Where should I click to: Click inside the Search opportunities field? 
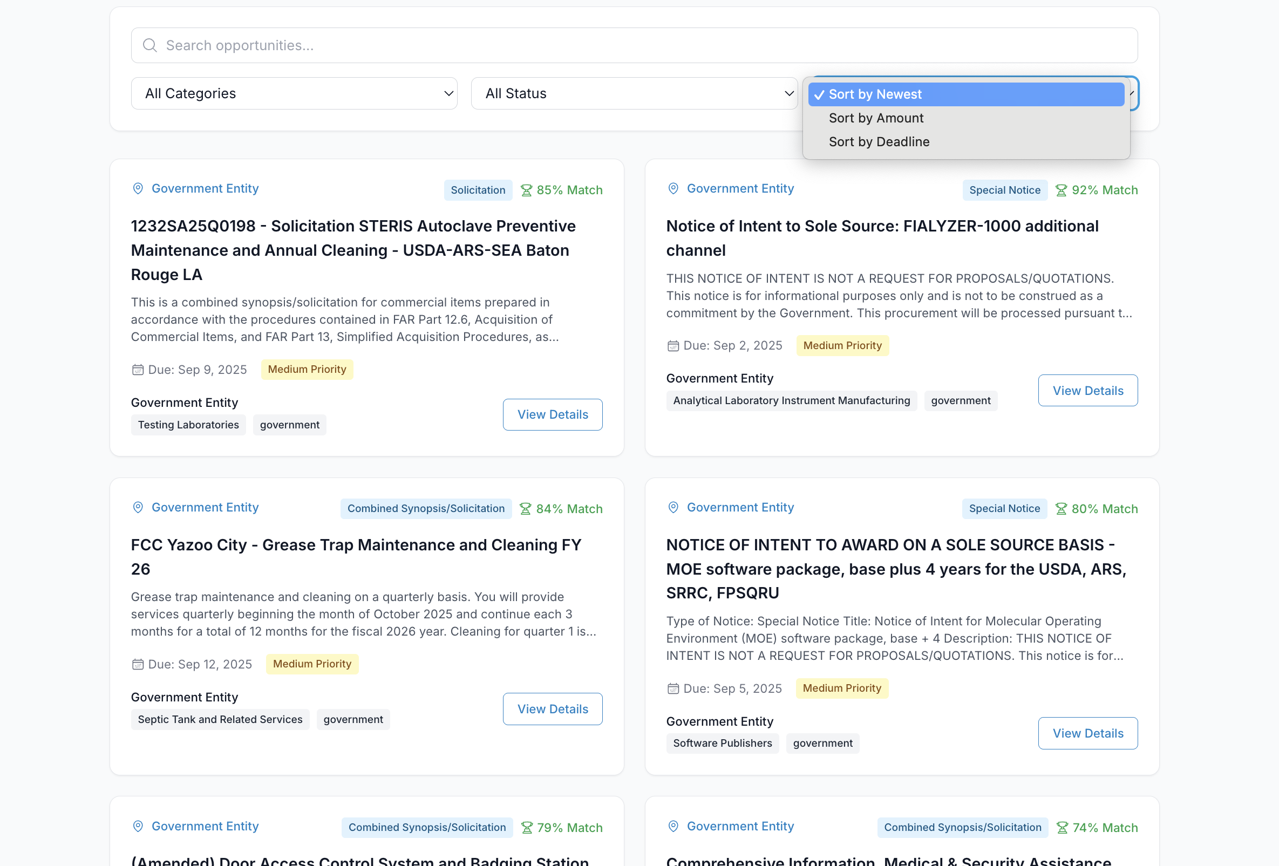385,45
